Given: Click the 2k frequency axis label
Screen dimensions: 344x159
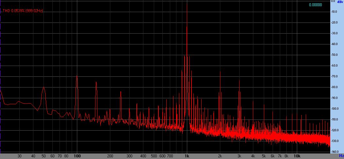Looking at the screenshot, I should [220, 156].
